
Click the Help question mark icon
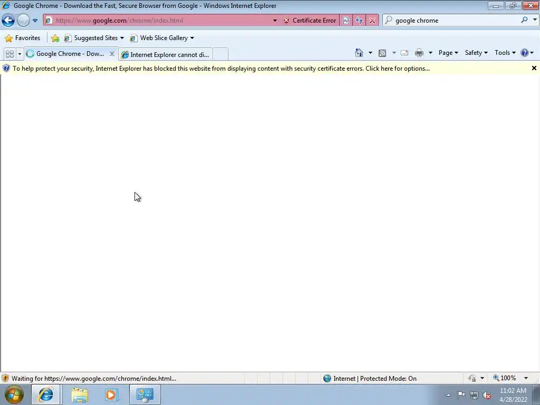[525, 53]
